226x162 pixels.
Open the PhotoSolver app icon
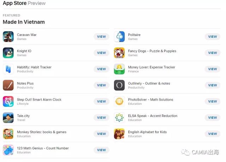point(119,102)
